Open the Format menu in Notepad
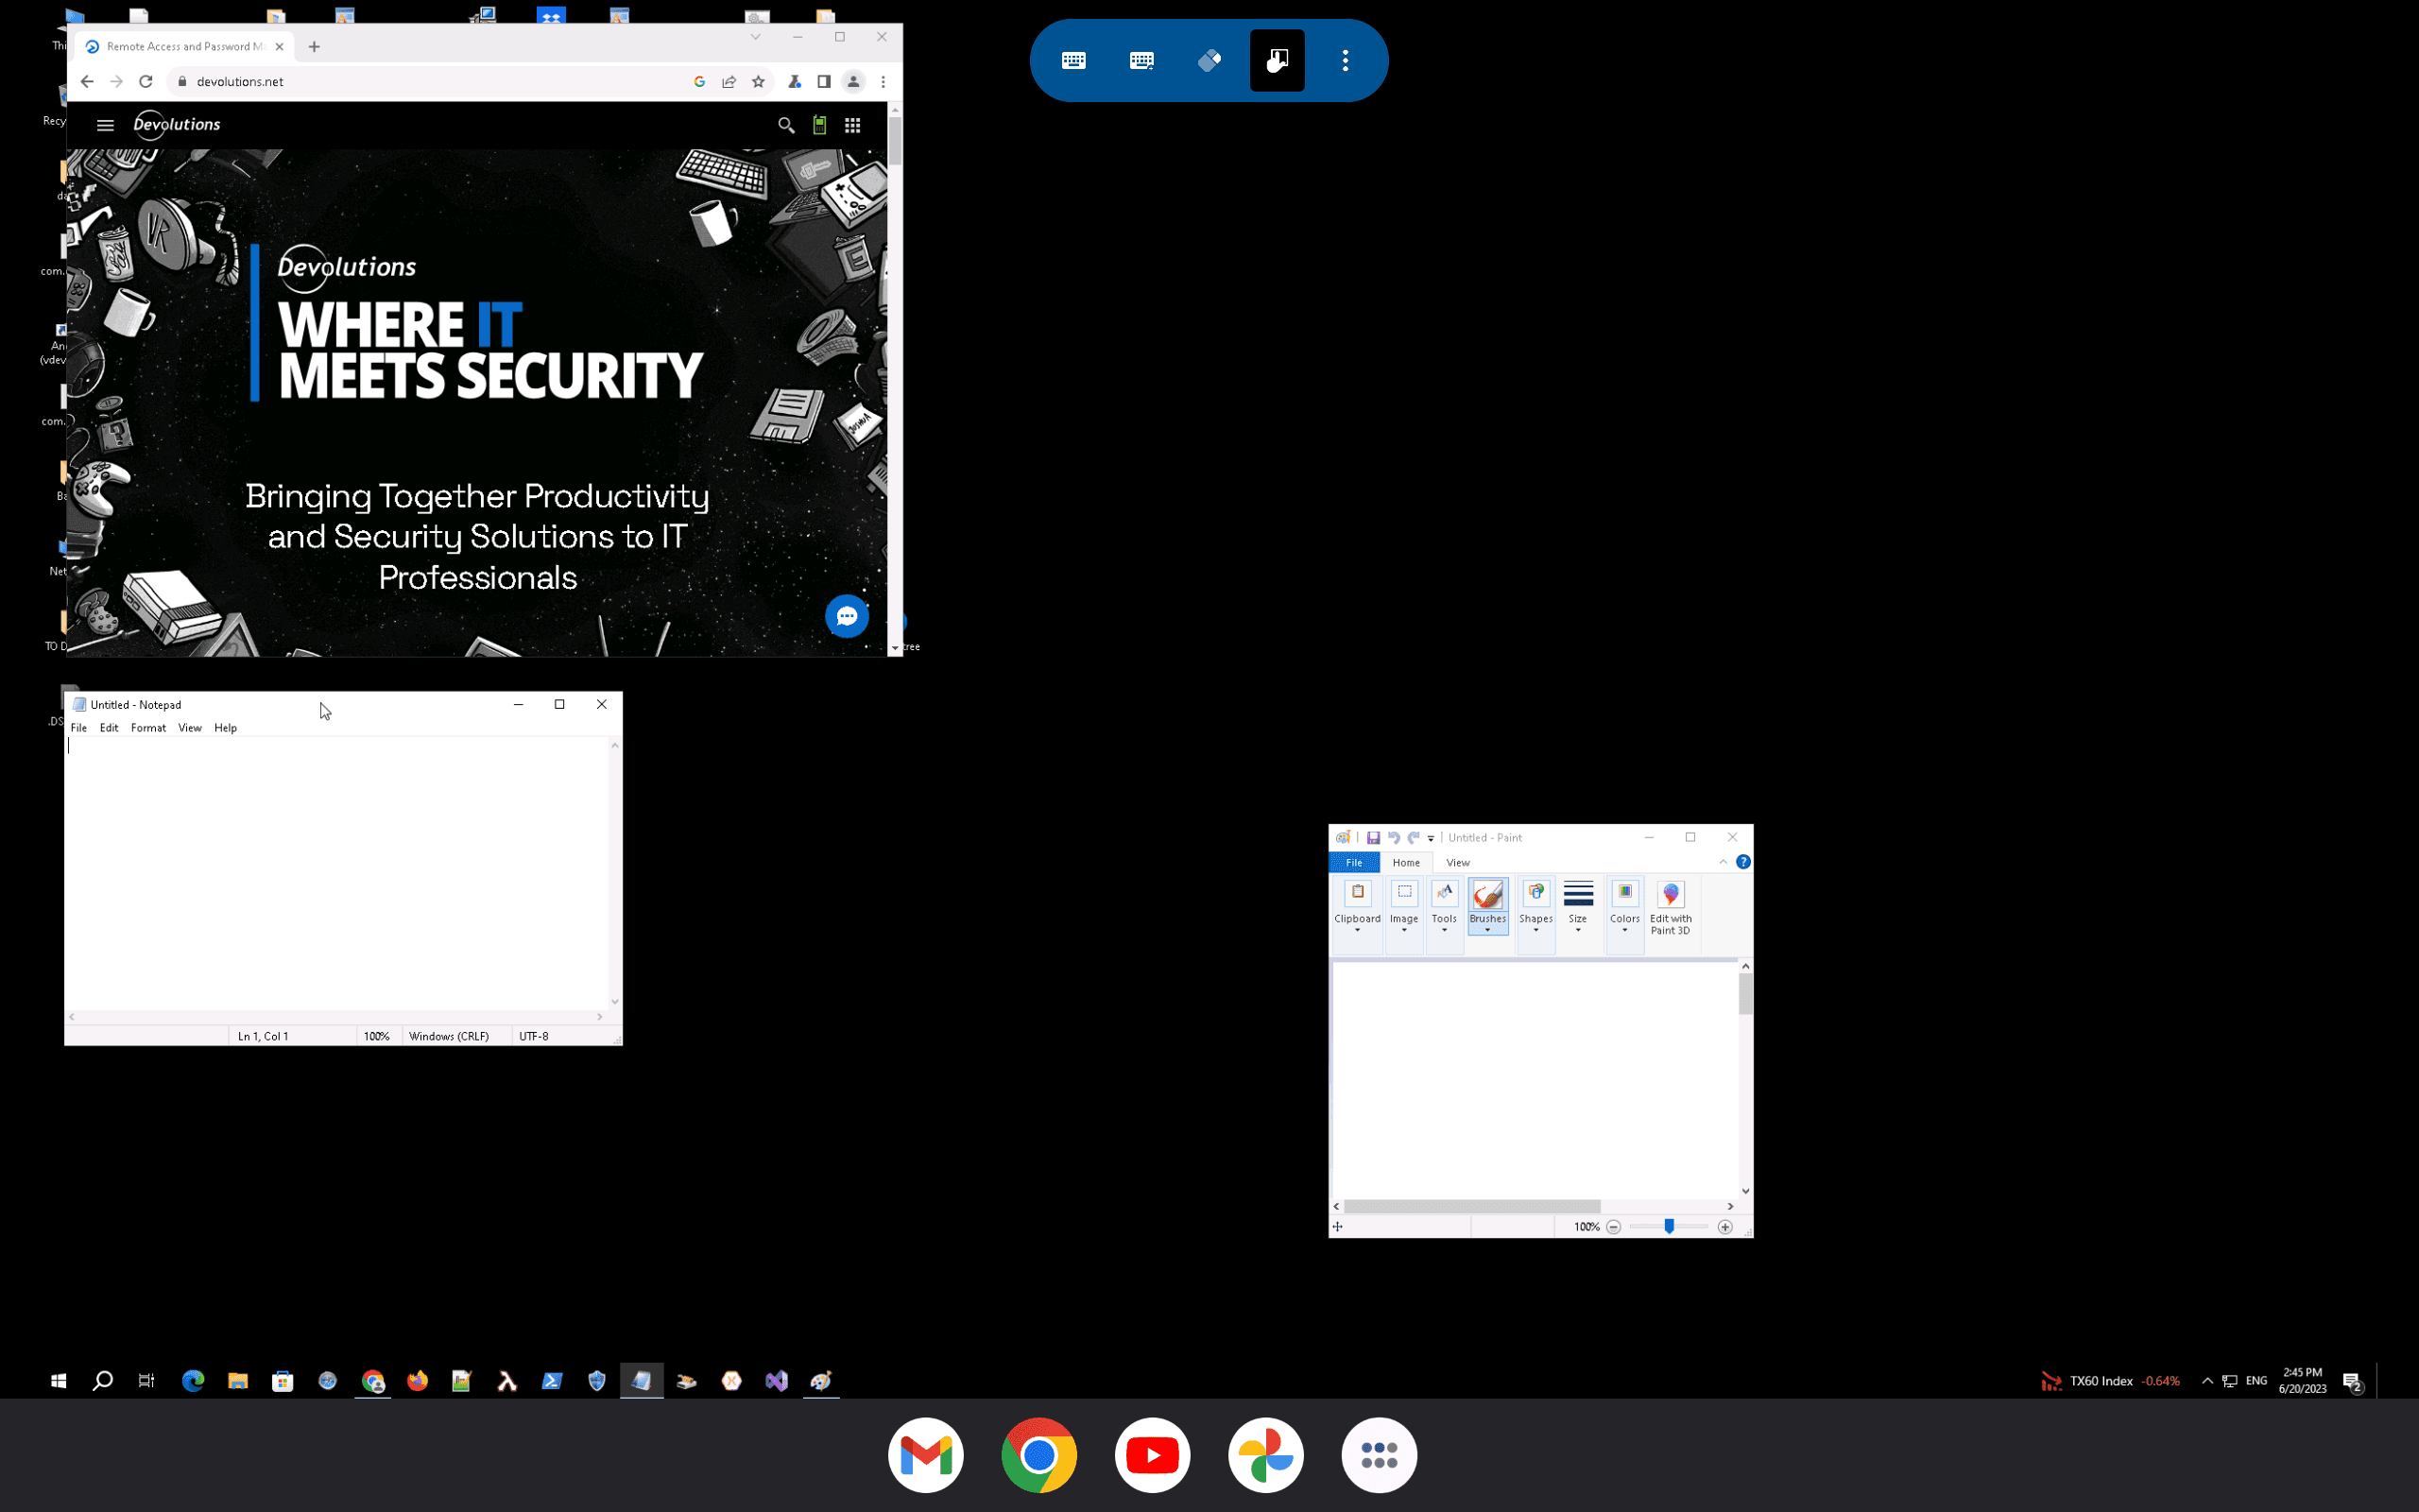2419x1512 pixels. click(148, 727)
